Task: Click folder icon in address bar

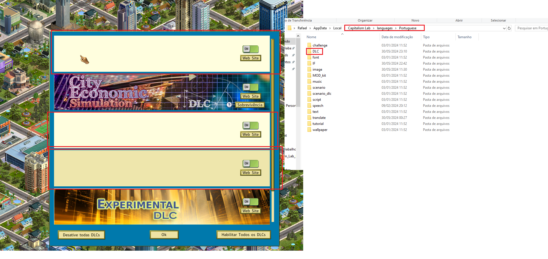Action: 290,28
